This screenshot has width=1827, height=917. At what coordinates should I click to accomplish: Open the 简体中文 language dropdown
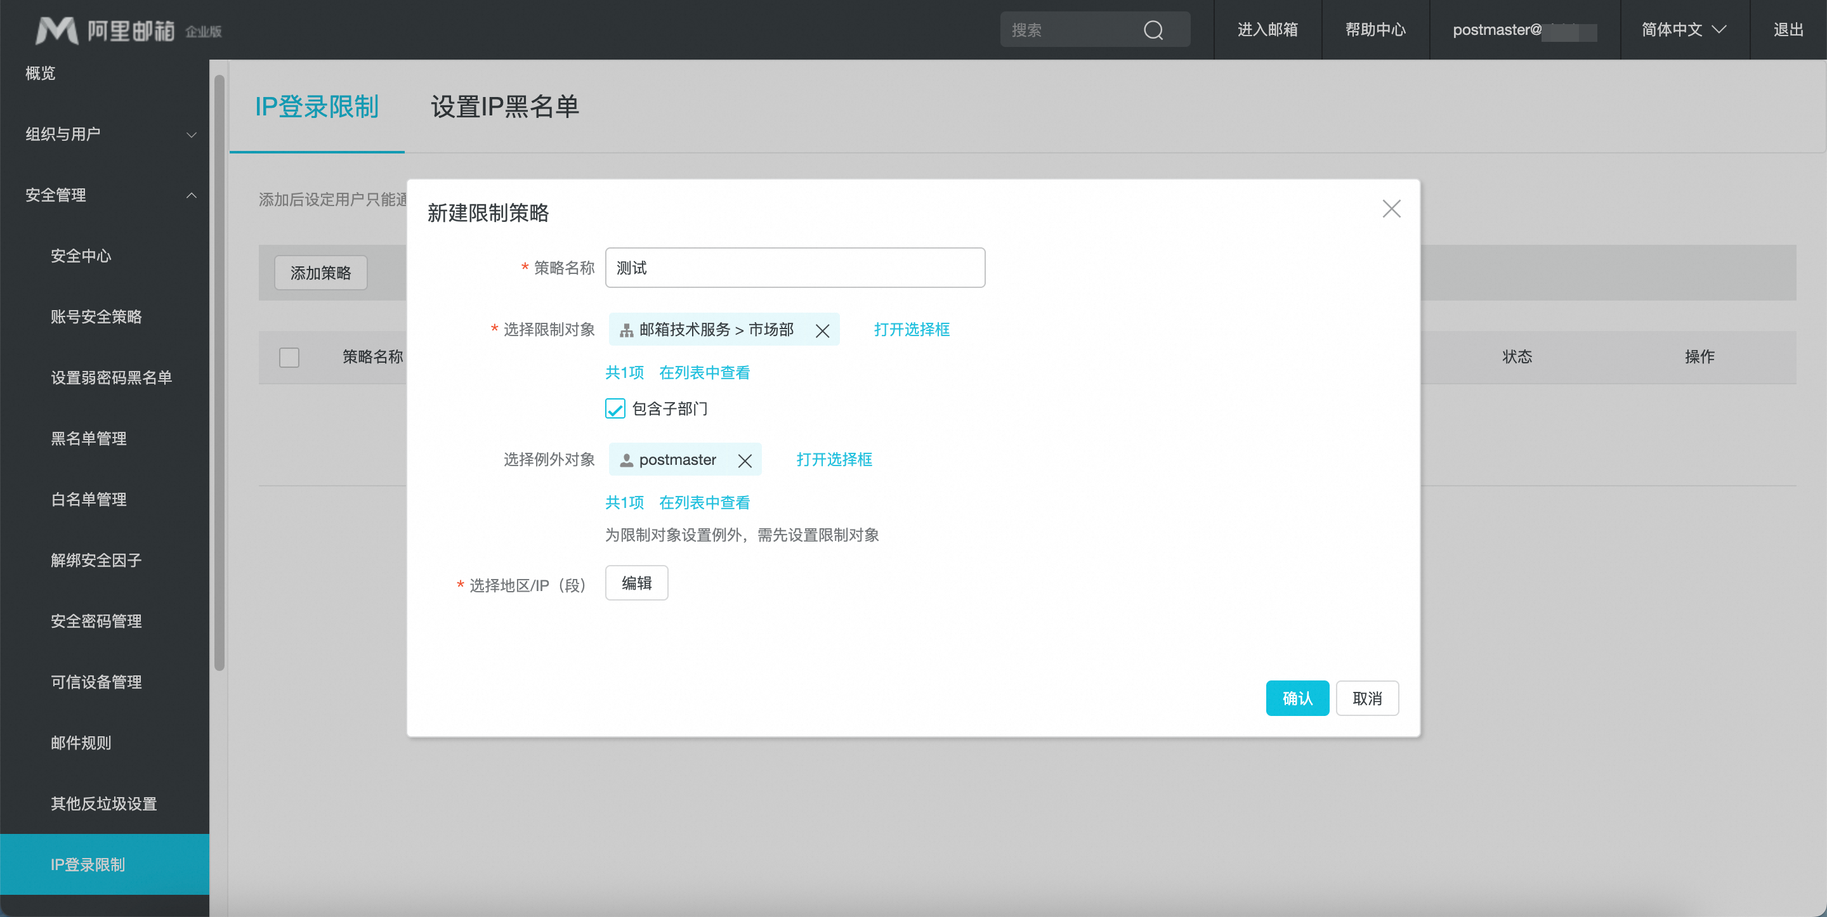pos(1684,30)
